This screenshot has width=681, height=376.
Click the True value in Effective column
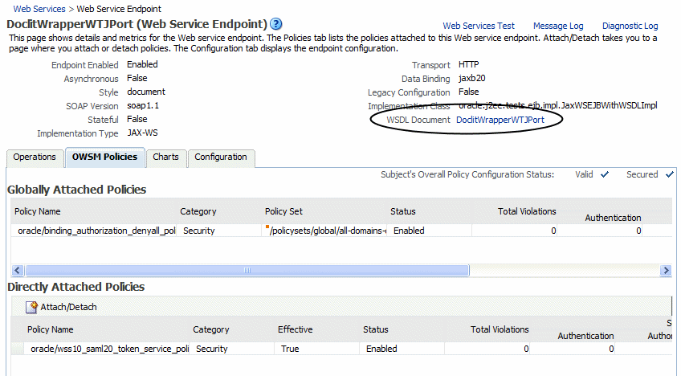click(x=290, y=349)
